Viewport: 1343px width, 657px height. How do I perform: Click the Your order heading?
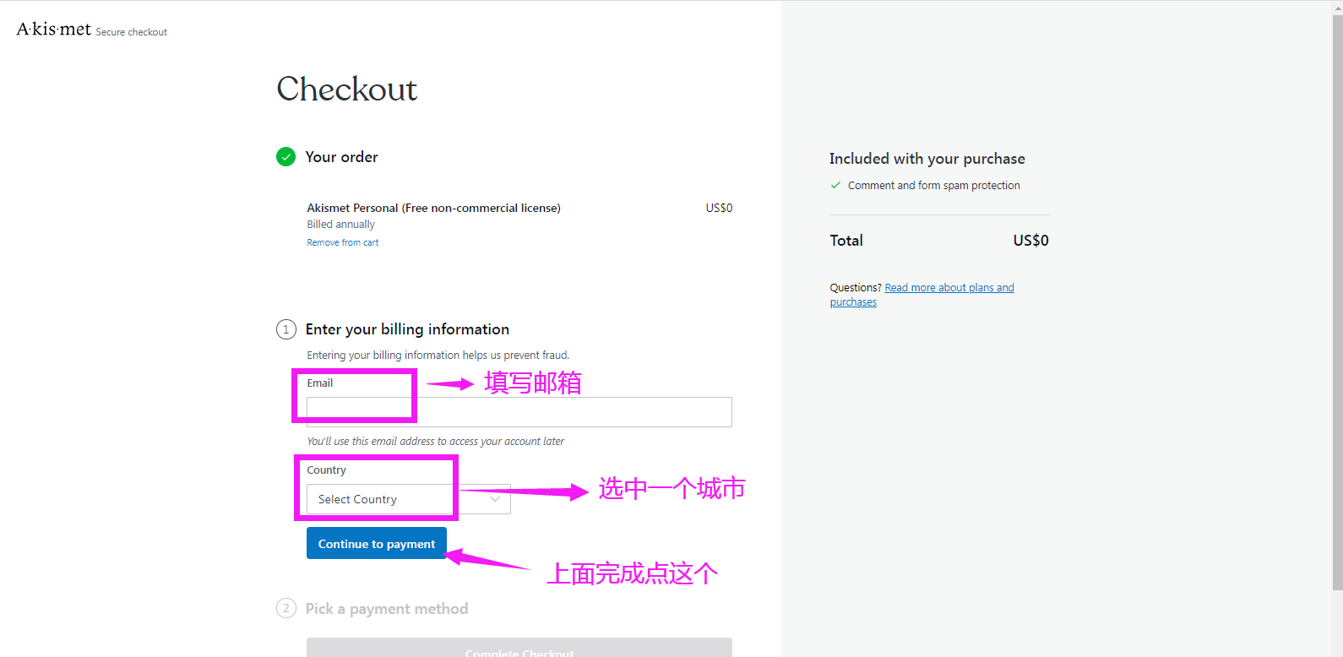[341, 157]
